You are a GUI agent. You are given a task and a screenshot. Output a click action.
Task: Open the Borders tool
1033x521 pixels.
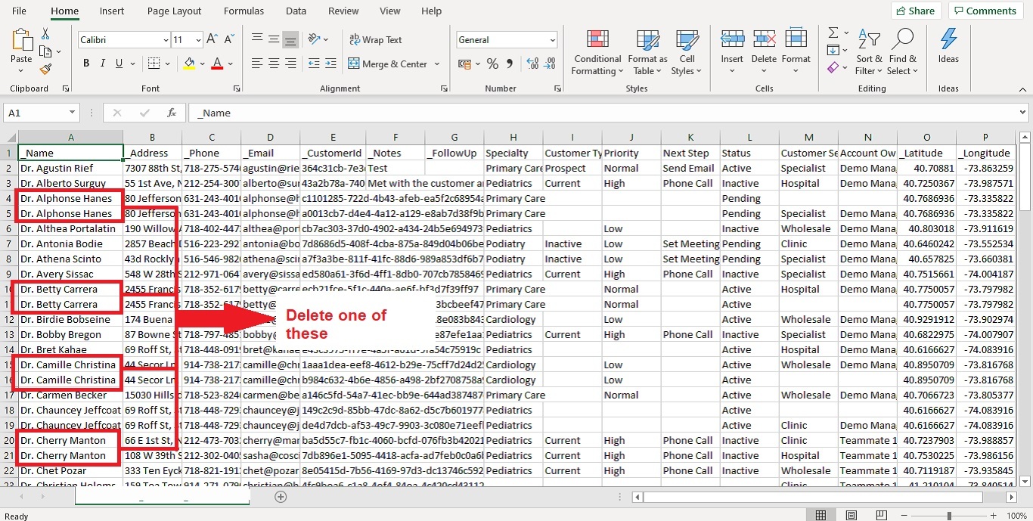point(154,64)
